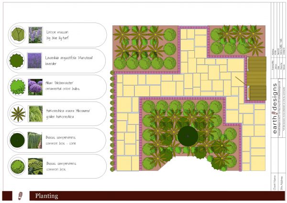Click the 'Planting' title text

[47, 196]
